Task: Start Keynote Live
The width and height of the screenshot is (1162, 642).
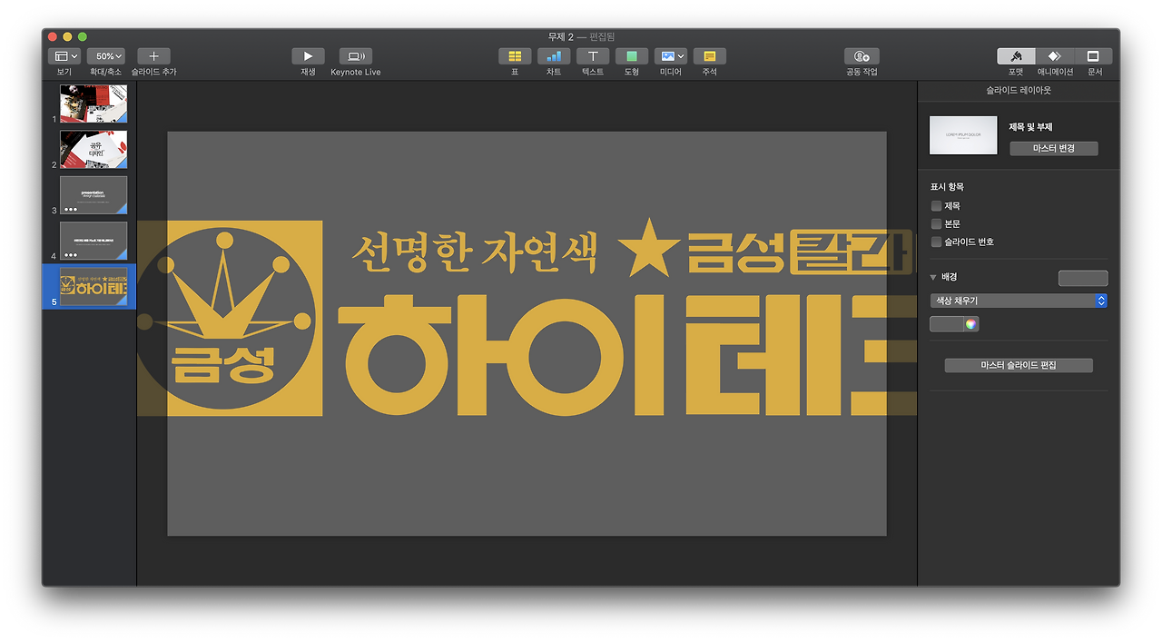Action: pyautogui.click(x=356, y=56)
